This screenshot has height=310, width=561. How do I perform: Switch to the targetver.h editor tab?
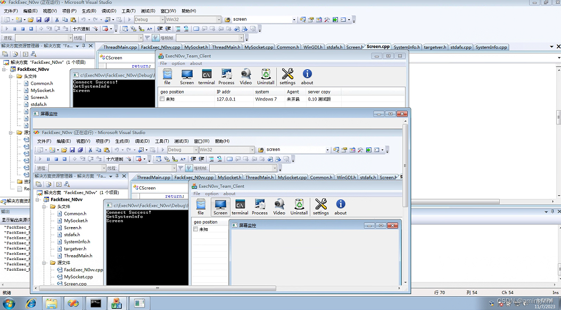(435, 47)
